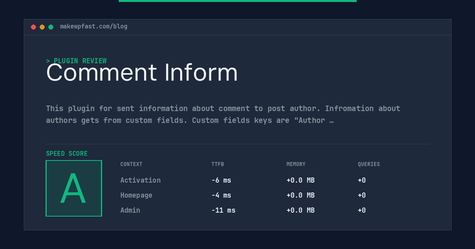Click the grade A score badge
This screenshot has width=475, height=249.
tap(74, 188)
